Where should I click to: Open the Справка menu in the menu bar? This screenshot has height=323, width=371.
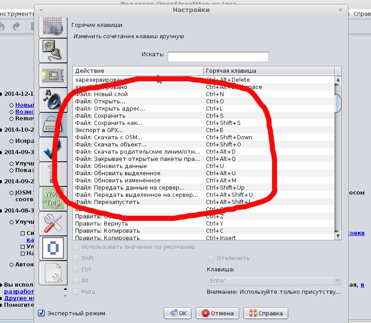[x=362, y=14]
